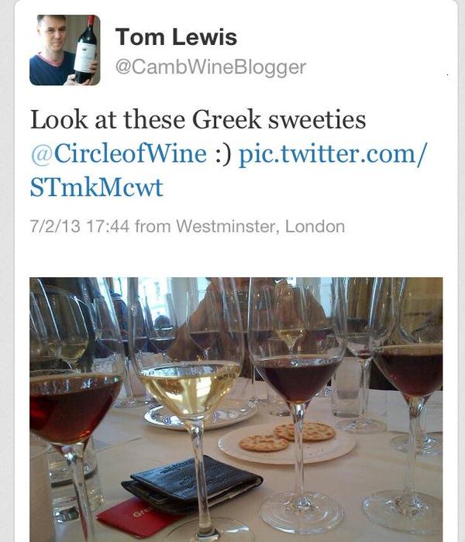Open the Tom Lewis display name

[176, 36]
